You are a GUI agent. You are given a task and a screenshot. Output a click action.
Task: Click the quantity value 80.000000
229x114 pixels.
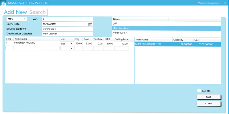coord(186,44)
